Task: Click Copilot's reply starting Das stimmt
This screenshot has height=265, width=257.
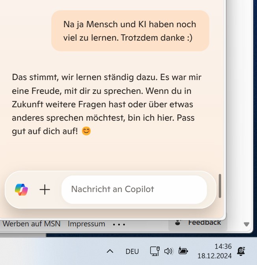Action: pyautogui.click(x=106, y=104)
